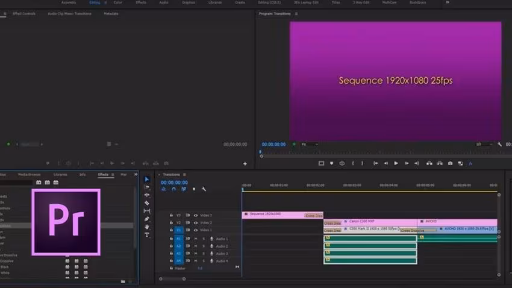The width and height of the screenshot is (512, 288).
Task: Open the Fit zoom level dropdown
Action: click(x=310, y=144)
